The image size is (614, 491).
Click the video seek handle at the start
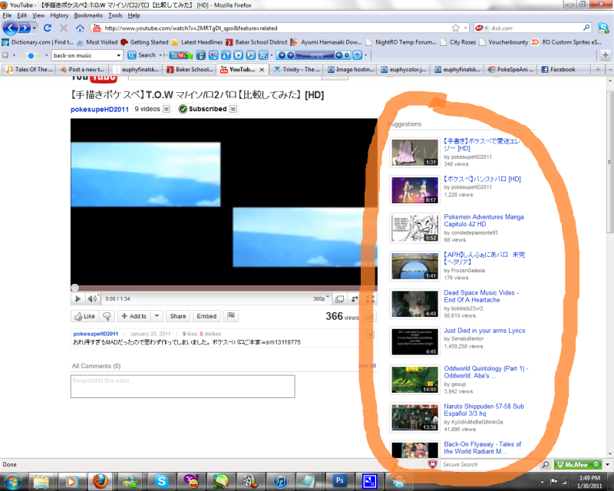tap(74, 288)
